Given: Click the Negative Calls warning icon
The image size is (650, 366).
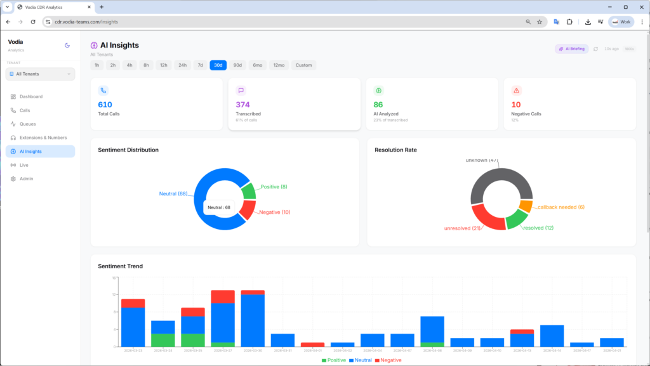Looking at the screenshot, I should coord(516,90).
